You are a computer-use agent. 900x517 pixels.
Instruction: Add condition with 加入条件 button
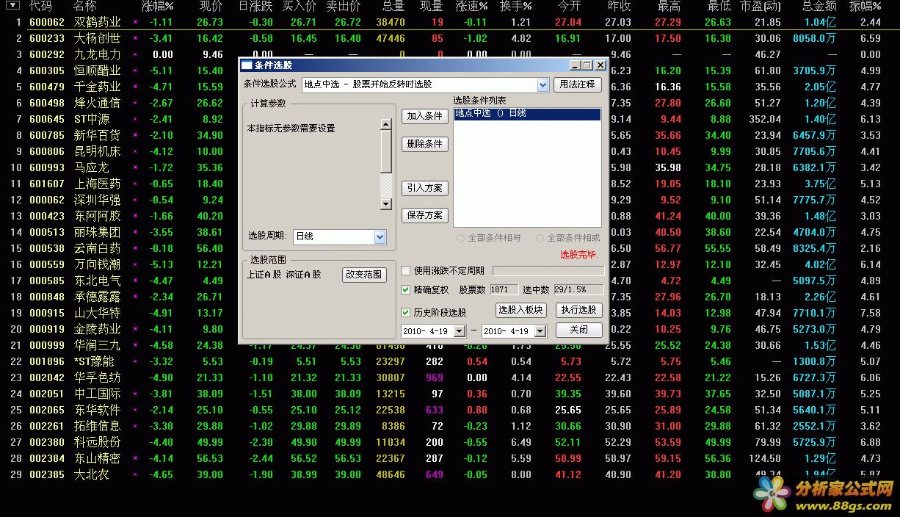pos(424,116)
